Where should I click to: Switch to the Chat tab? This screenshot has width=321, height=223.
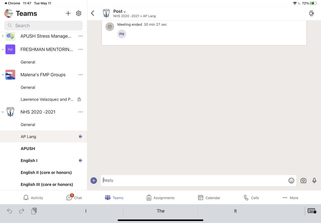tap(74, 197)
